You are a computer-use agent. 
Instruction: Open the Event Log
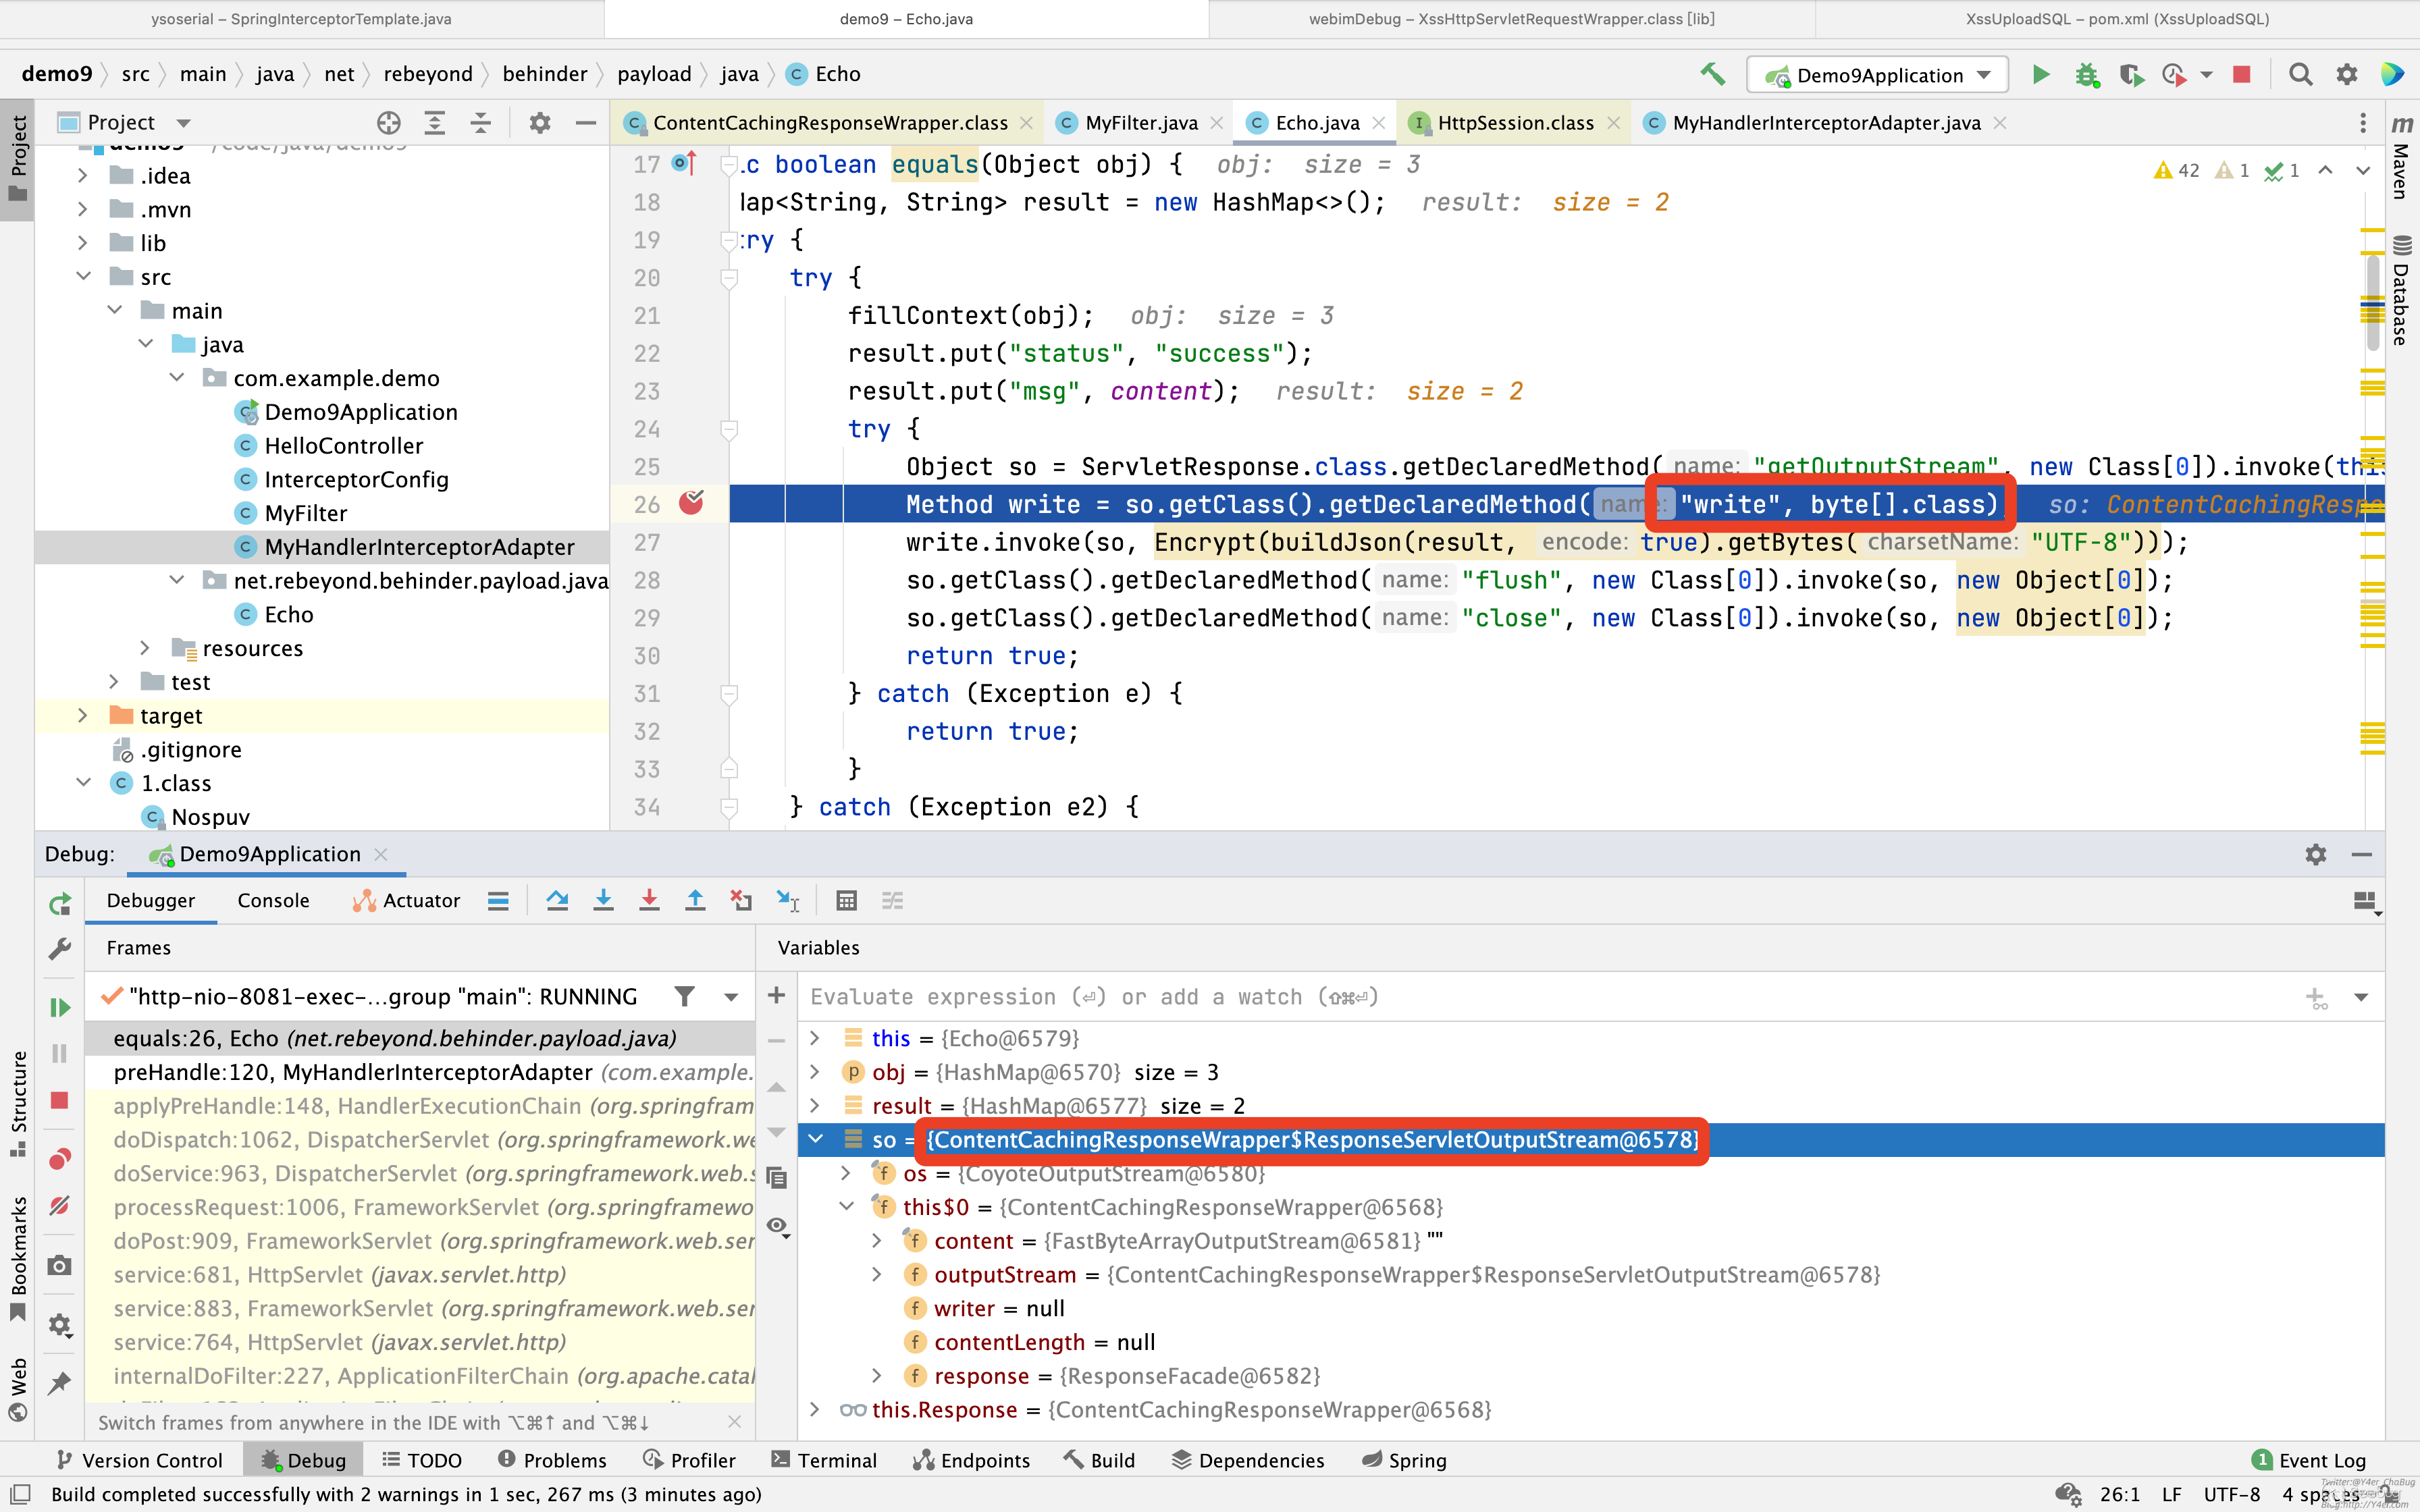click(2308, 1460)
